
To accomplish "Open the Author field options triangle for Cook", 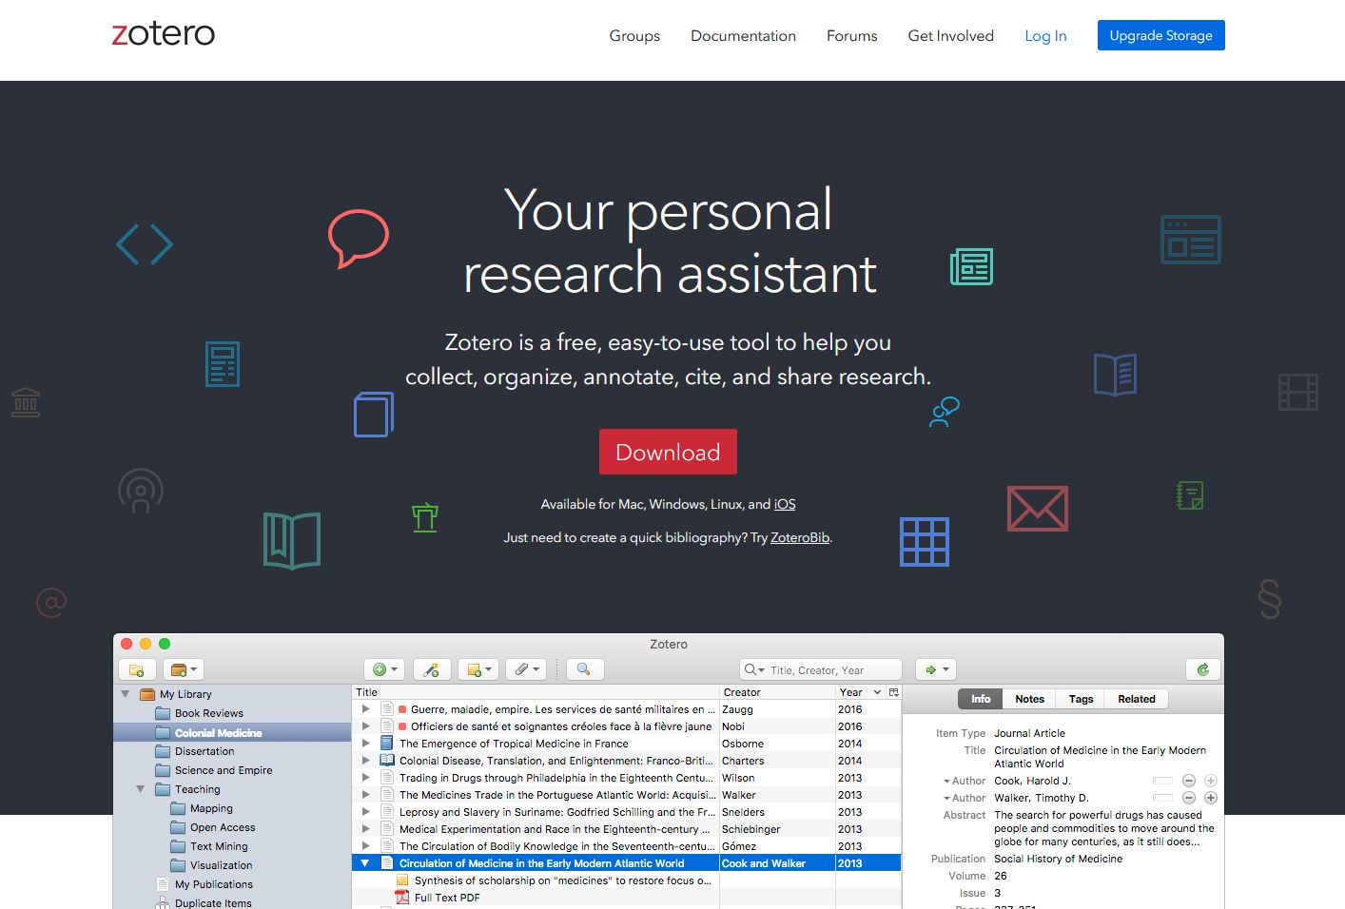I will [x=947, y=780].
